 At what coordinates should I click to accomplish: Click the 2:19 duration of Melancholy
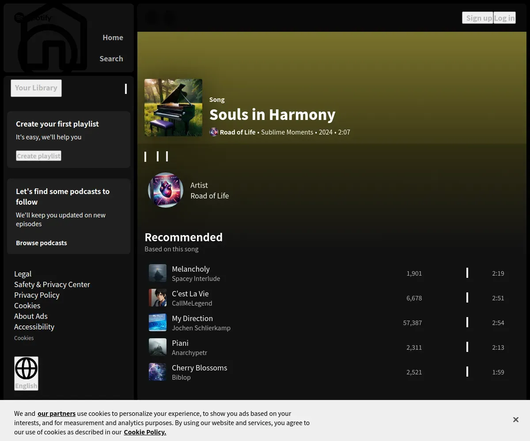point(498,273)
